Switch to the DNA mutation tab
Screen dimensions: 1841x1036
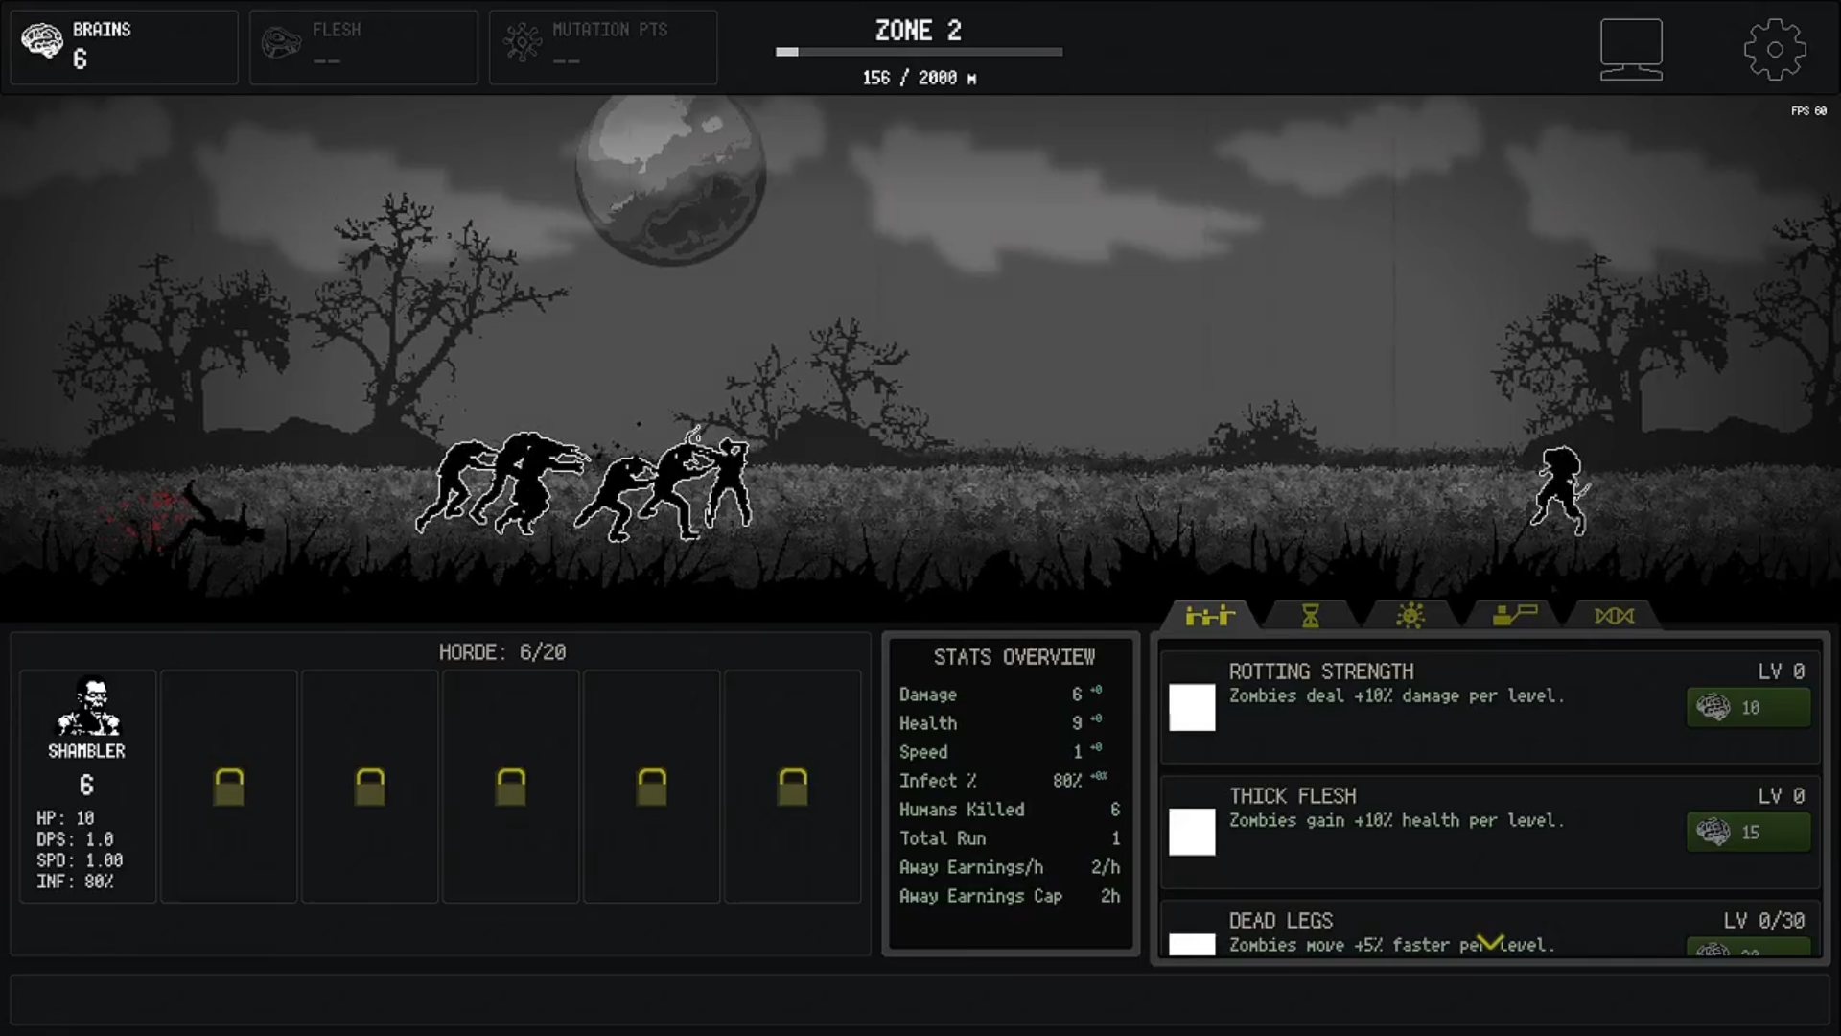tap(1615, 616)
